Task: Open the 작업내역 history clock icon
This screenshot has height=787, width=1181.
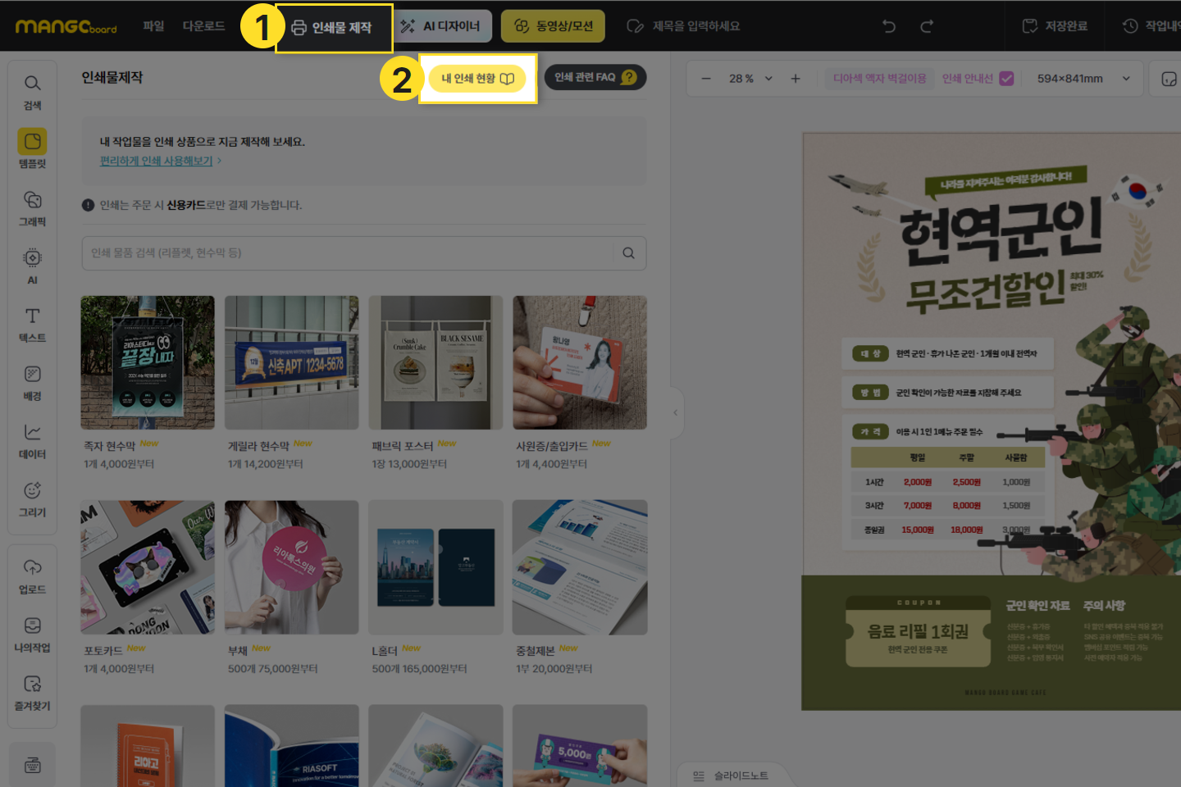Action: pos(1130,26)
